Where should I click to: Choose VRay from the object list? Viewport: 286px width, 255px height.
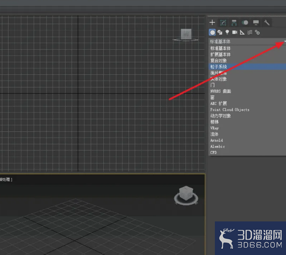247,128
